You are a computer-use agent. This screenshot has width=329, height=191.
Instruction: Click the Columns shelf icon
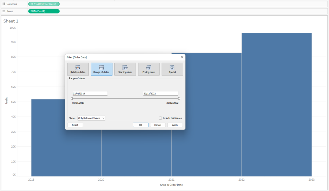[4, 4]
